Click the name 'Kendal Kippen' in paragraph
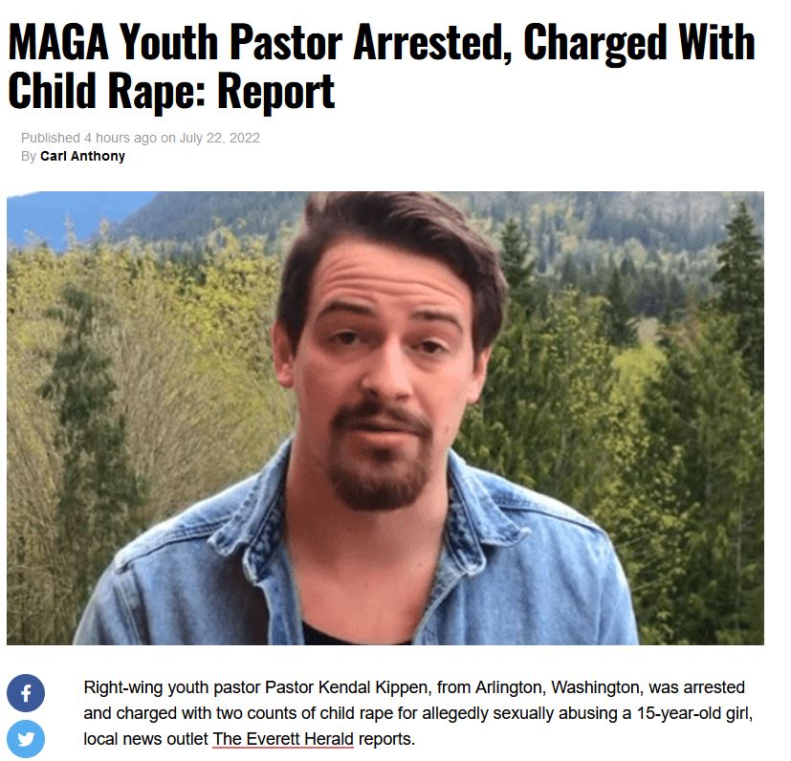Image resolution: width=791 pixels, height=761 pixels. pyautogui.click(x=375, y=687)
